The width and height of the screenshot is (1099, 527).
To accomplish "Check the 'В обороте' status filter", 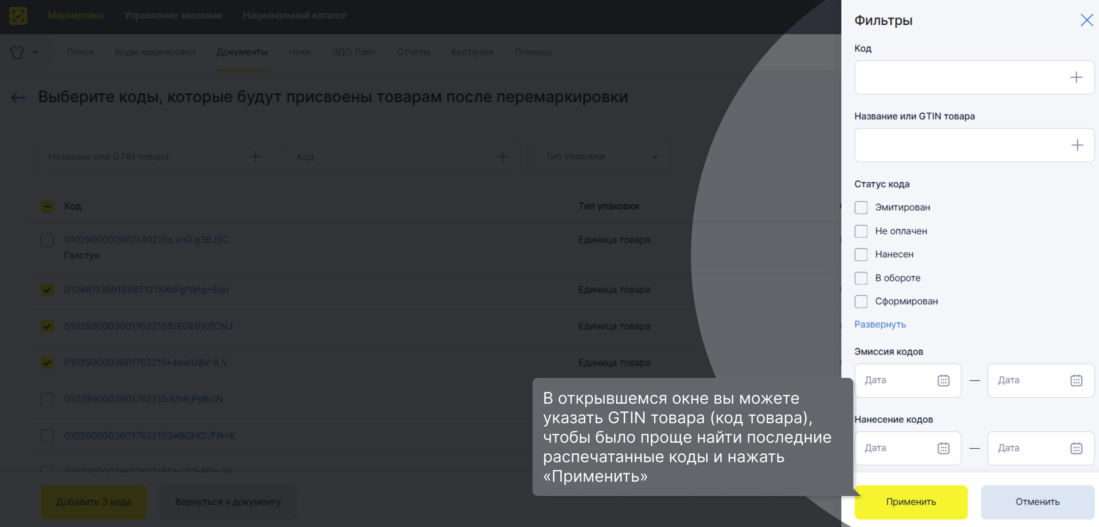I will coord(861,278).
